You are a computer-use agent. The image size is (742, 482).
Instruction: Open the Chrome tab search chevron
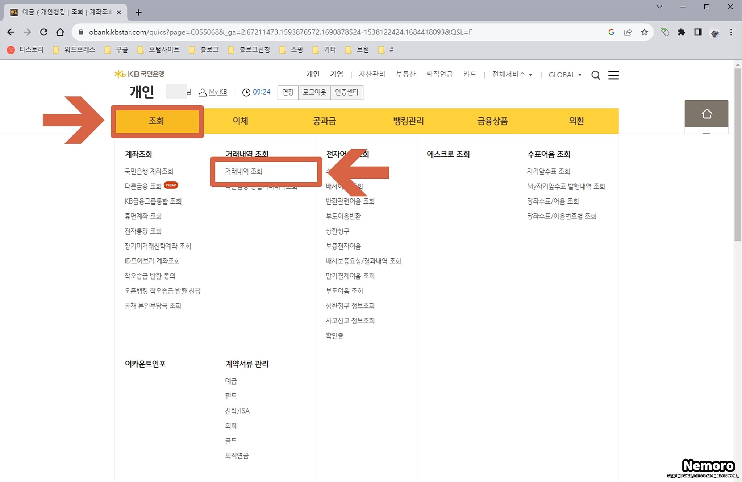click(x=659, y=7)
